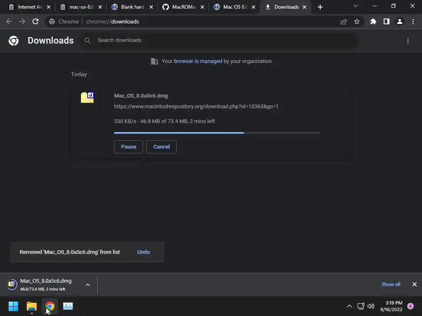422x316 pixels.
Task: Open the macintoshrepository.org download URL
Action: tap(196, 107)
